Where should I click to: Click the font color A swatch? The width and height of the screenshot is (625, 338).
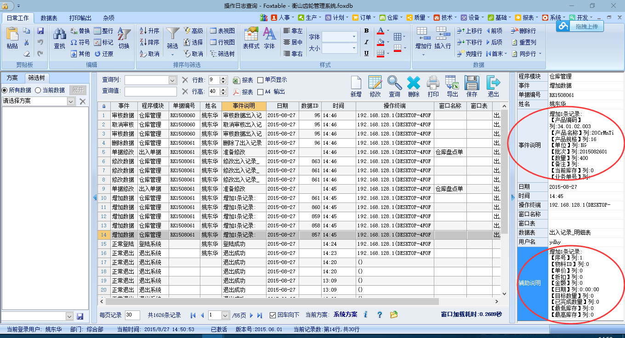click(x=380, y=31)
